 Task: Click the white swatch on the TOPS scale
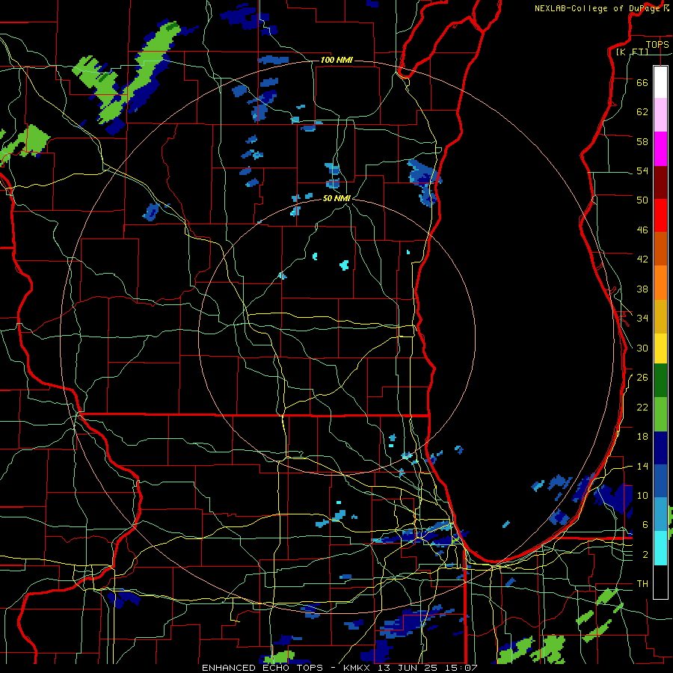point(660,82)
